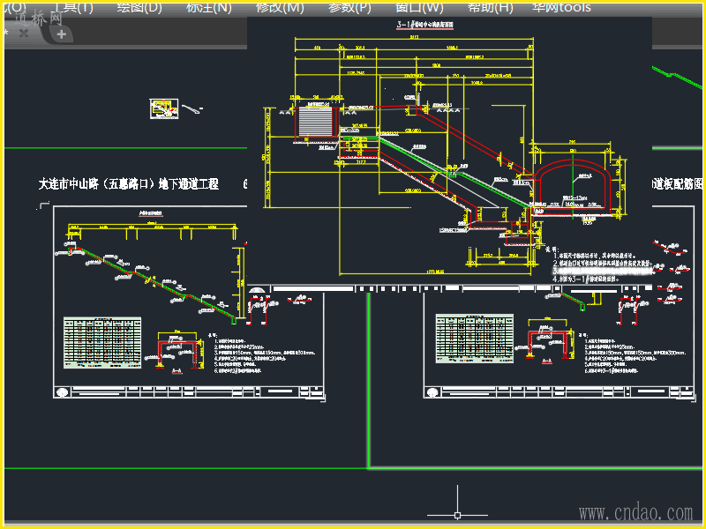Close the current drawing tab
Screen dimensions: 706x529
click(24, 34)
